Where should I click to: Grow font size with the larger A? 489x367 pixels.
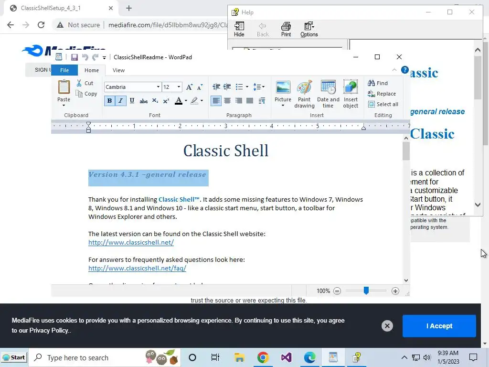189,87
